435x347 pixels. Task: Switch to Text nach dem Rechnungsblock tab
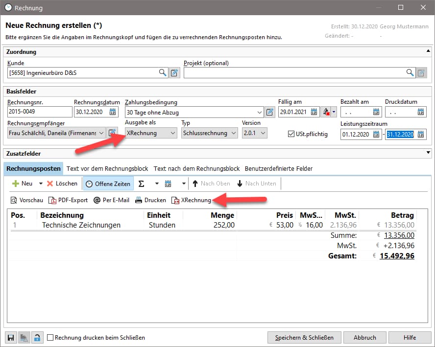coord(197,168)
